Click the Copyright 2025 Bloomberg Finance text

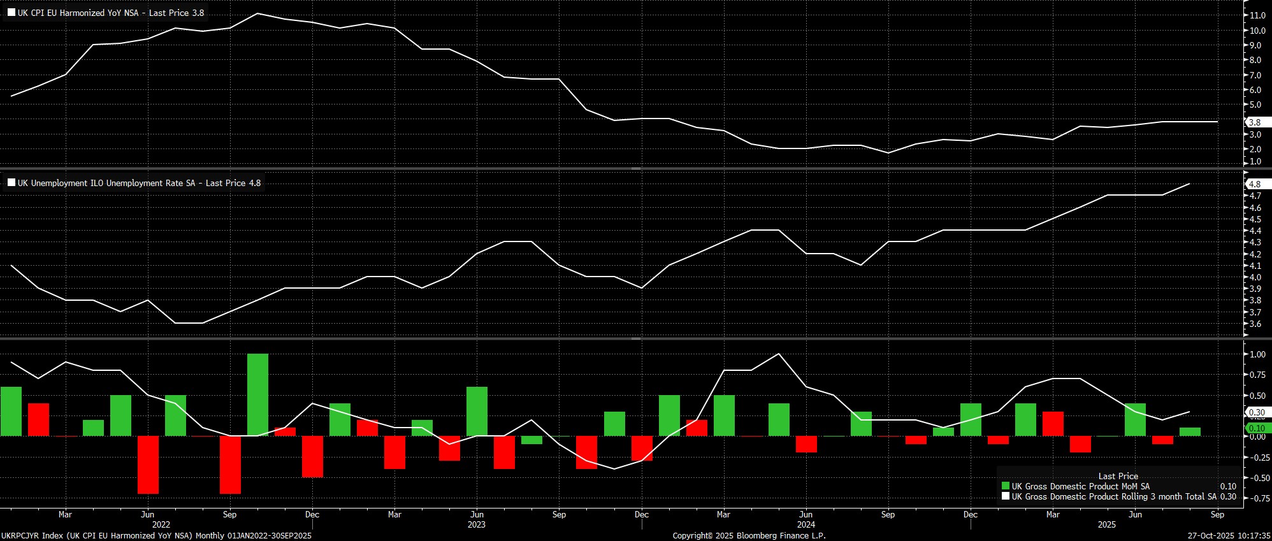pyautogui.click(x=749, y=535)
